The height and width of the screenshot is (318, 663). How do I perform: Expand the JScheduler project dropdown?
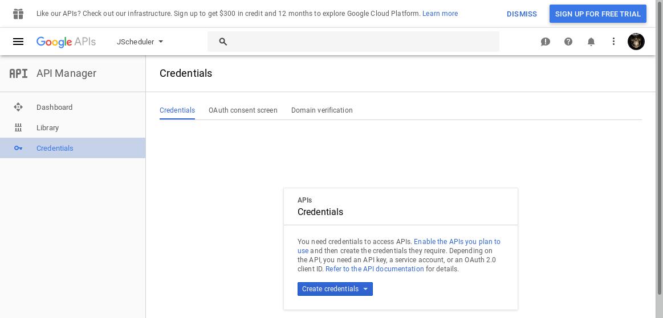pos(140,42)
